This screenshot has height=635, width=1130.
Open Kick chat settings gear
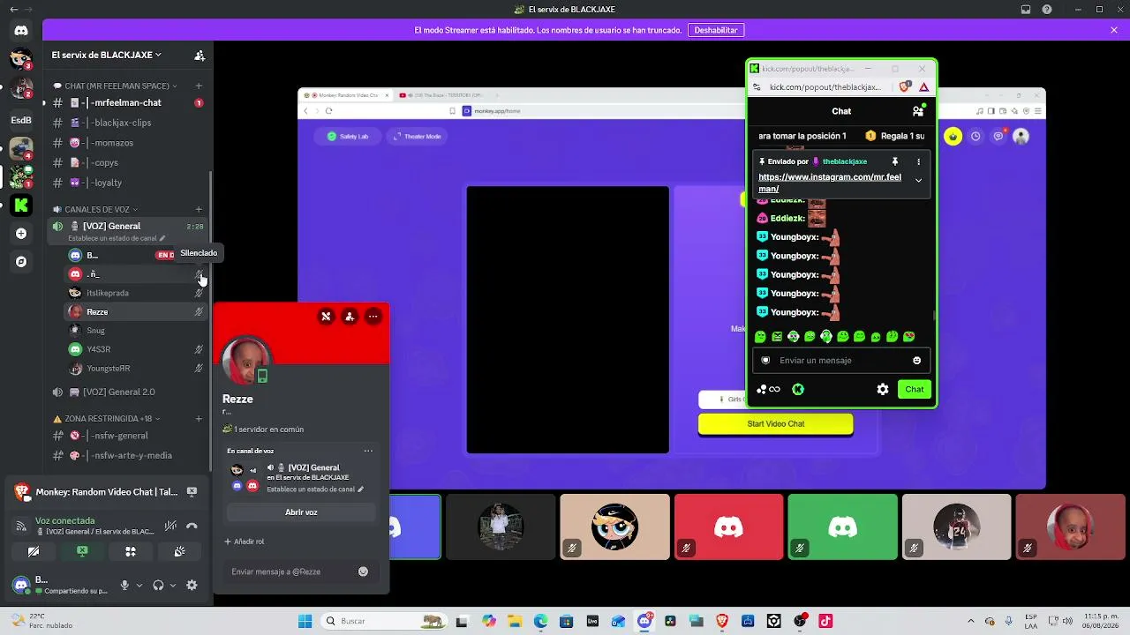click(x=882, y=389)
